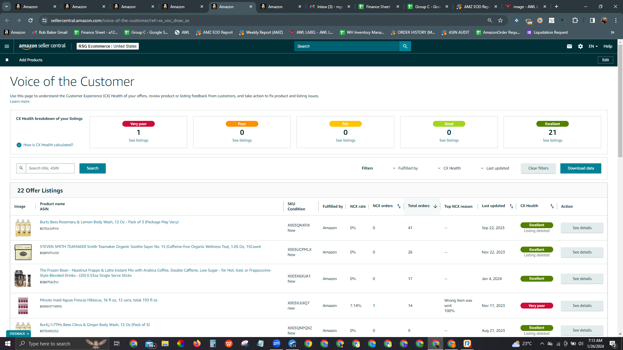See details for Burts Bees Rosemary Body Wash
This screenshot has height=350, width=623.
point(582,228)
